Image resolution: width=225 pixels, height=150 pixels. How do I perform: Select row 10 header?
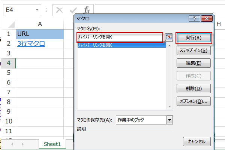[x=9, y=122]
